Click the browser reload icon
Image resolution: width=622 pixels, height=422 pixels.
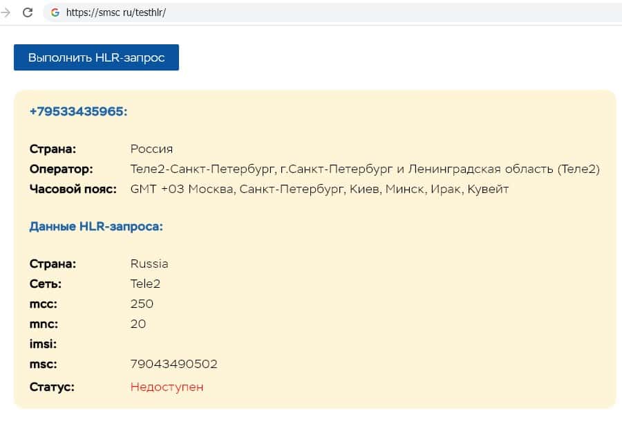tap(28, 12)
